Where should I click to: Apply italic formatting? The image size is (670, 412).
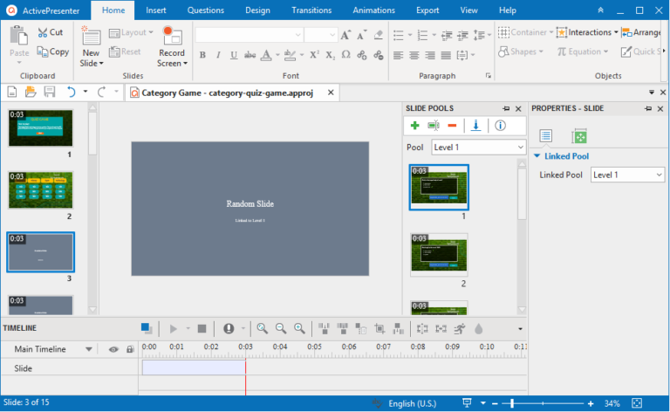pyautogui.click(x=218, y=55)
